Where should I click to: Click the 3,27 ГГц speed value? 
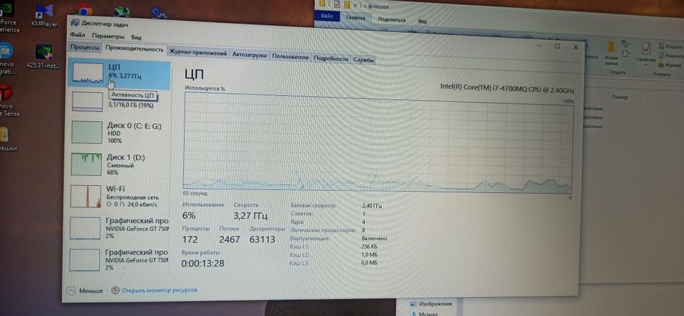(250, 215)
